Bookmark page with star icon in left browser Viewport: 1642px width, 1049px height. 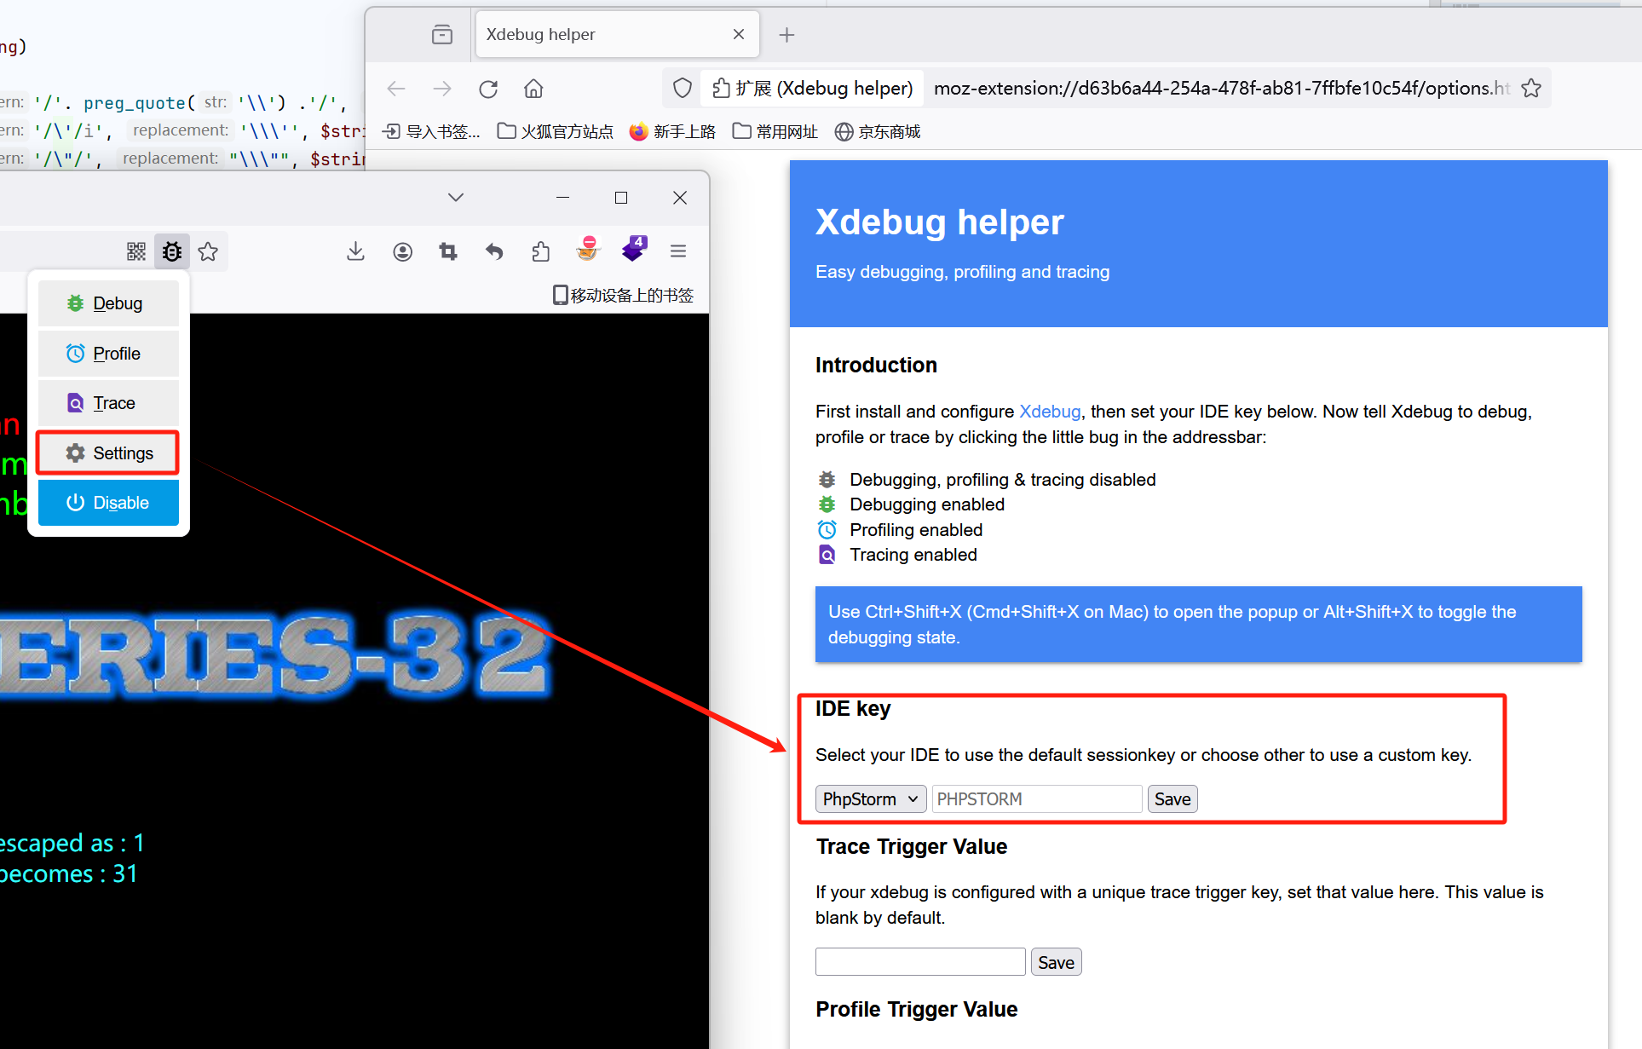click(208, 251)
